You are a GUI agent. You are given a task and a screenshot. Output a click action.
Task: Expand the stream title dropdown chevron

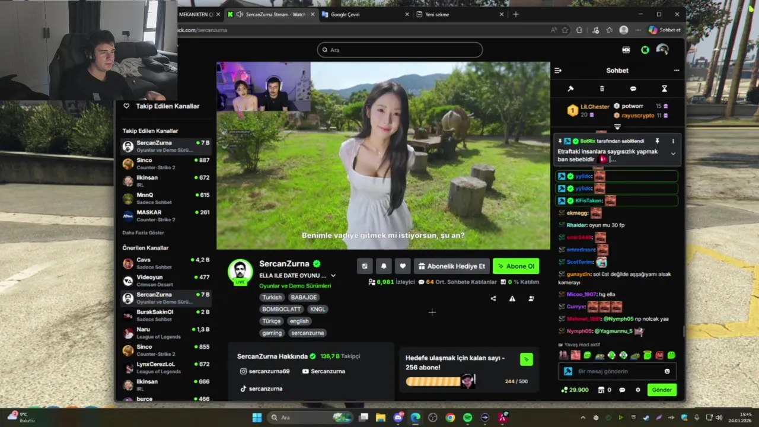click(333, 276)
